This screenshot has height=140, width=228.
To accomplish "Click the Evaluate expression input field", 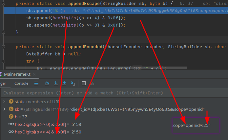I will 98,93.
